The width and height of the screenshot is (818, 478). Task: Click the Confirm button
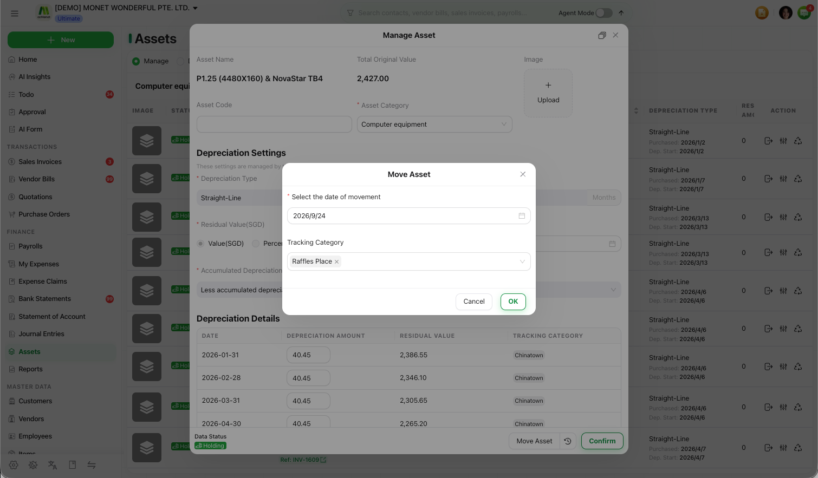click(602, 441)
